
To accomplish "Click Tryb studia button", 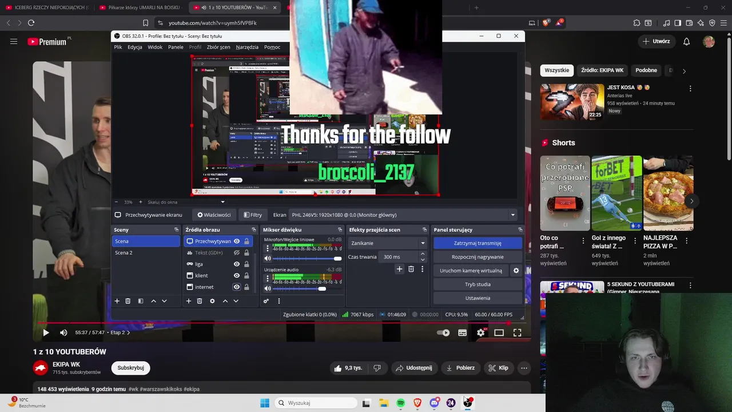I will [x=478, y=284].
